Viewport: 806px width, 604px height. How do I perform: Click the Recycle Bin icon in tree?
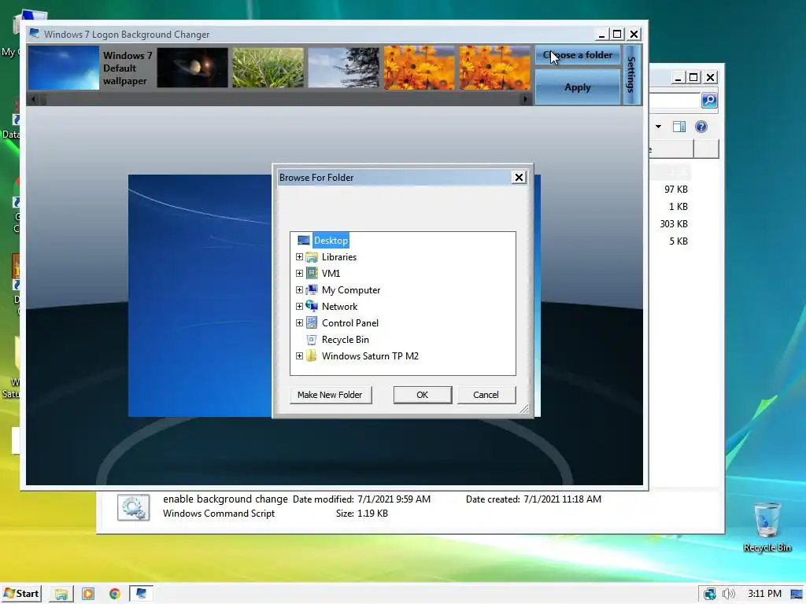pyautogui.click(x=312, y=339)
